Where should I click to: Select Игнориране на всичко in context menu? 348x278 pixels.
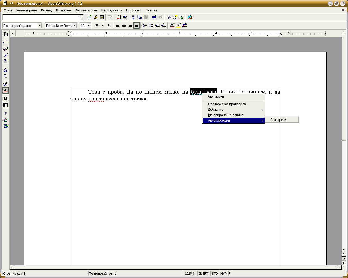[x=234, y=115]
